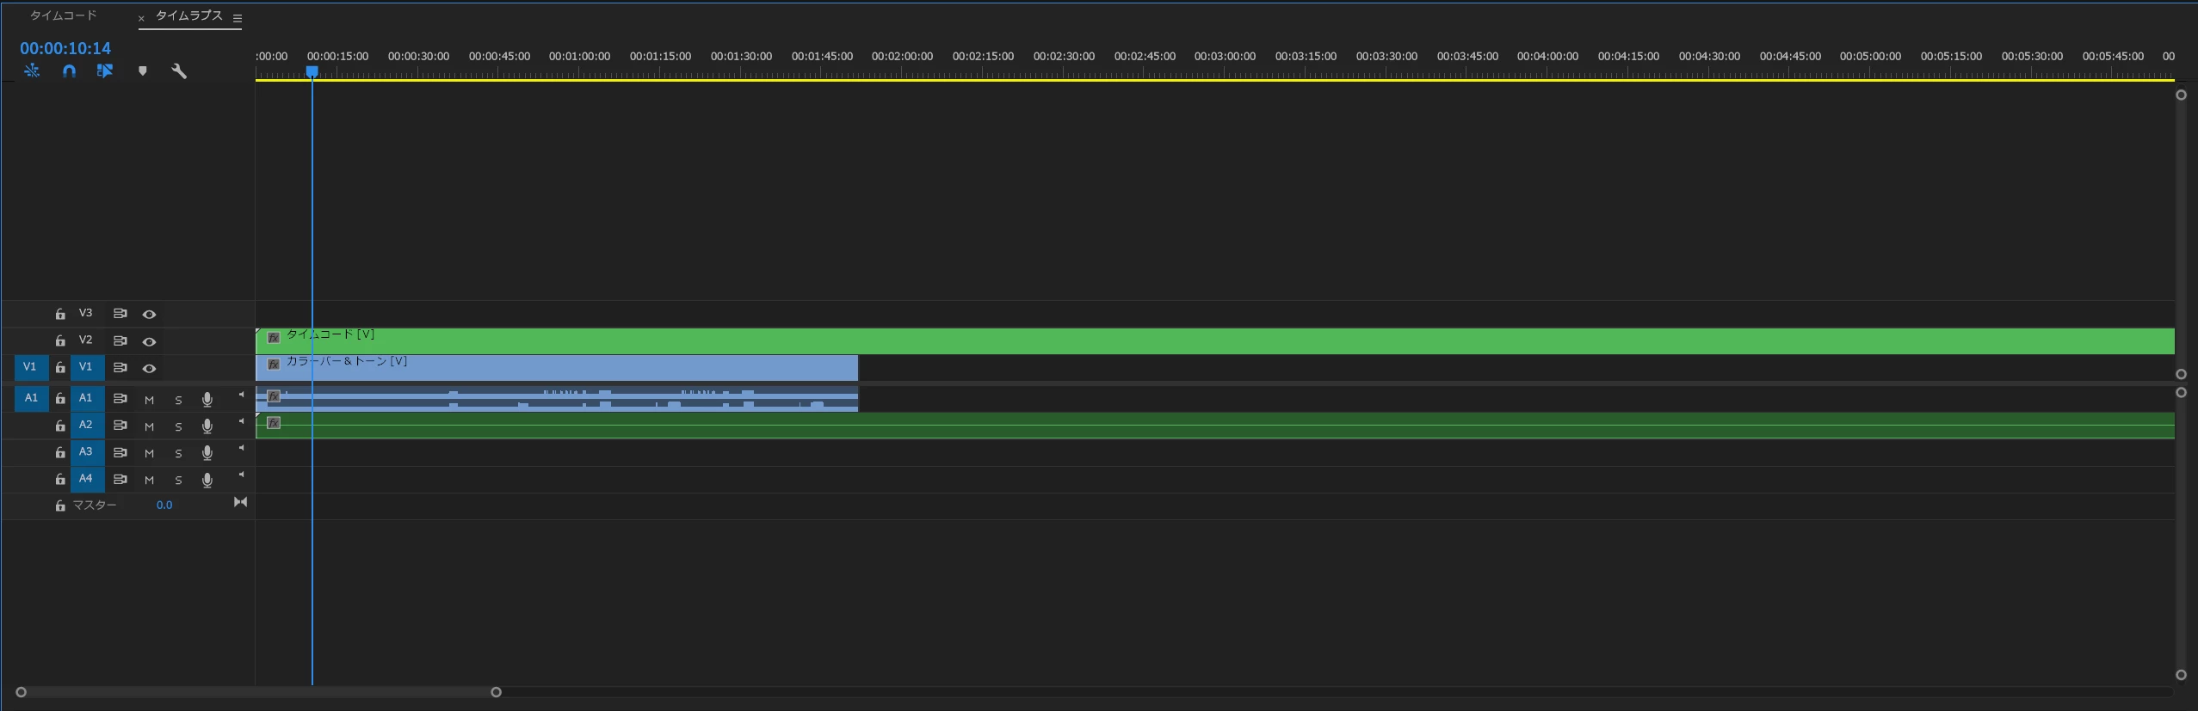
Task: Toggle lock on V1 track
Action: click(x=60, y=368)
